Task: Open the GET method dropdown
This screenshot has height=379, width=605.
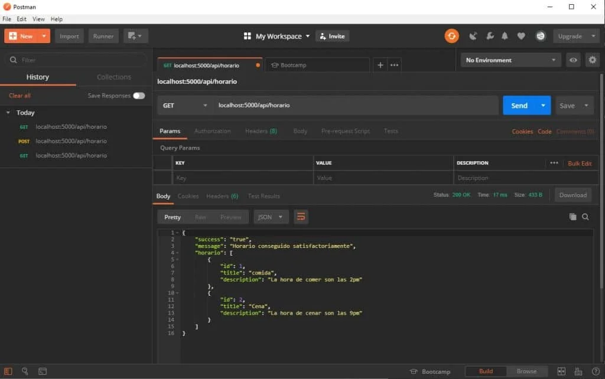Action: [185, 105]
